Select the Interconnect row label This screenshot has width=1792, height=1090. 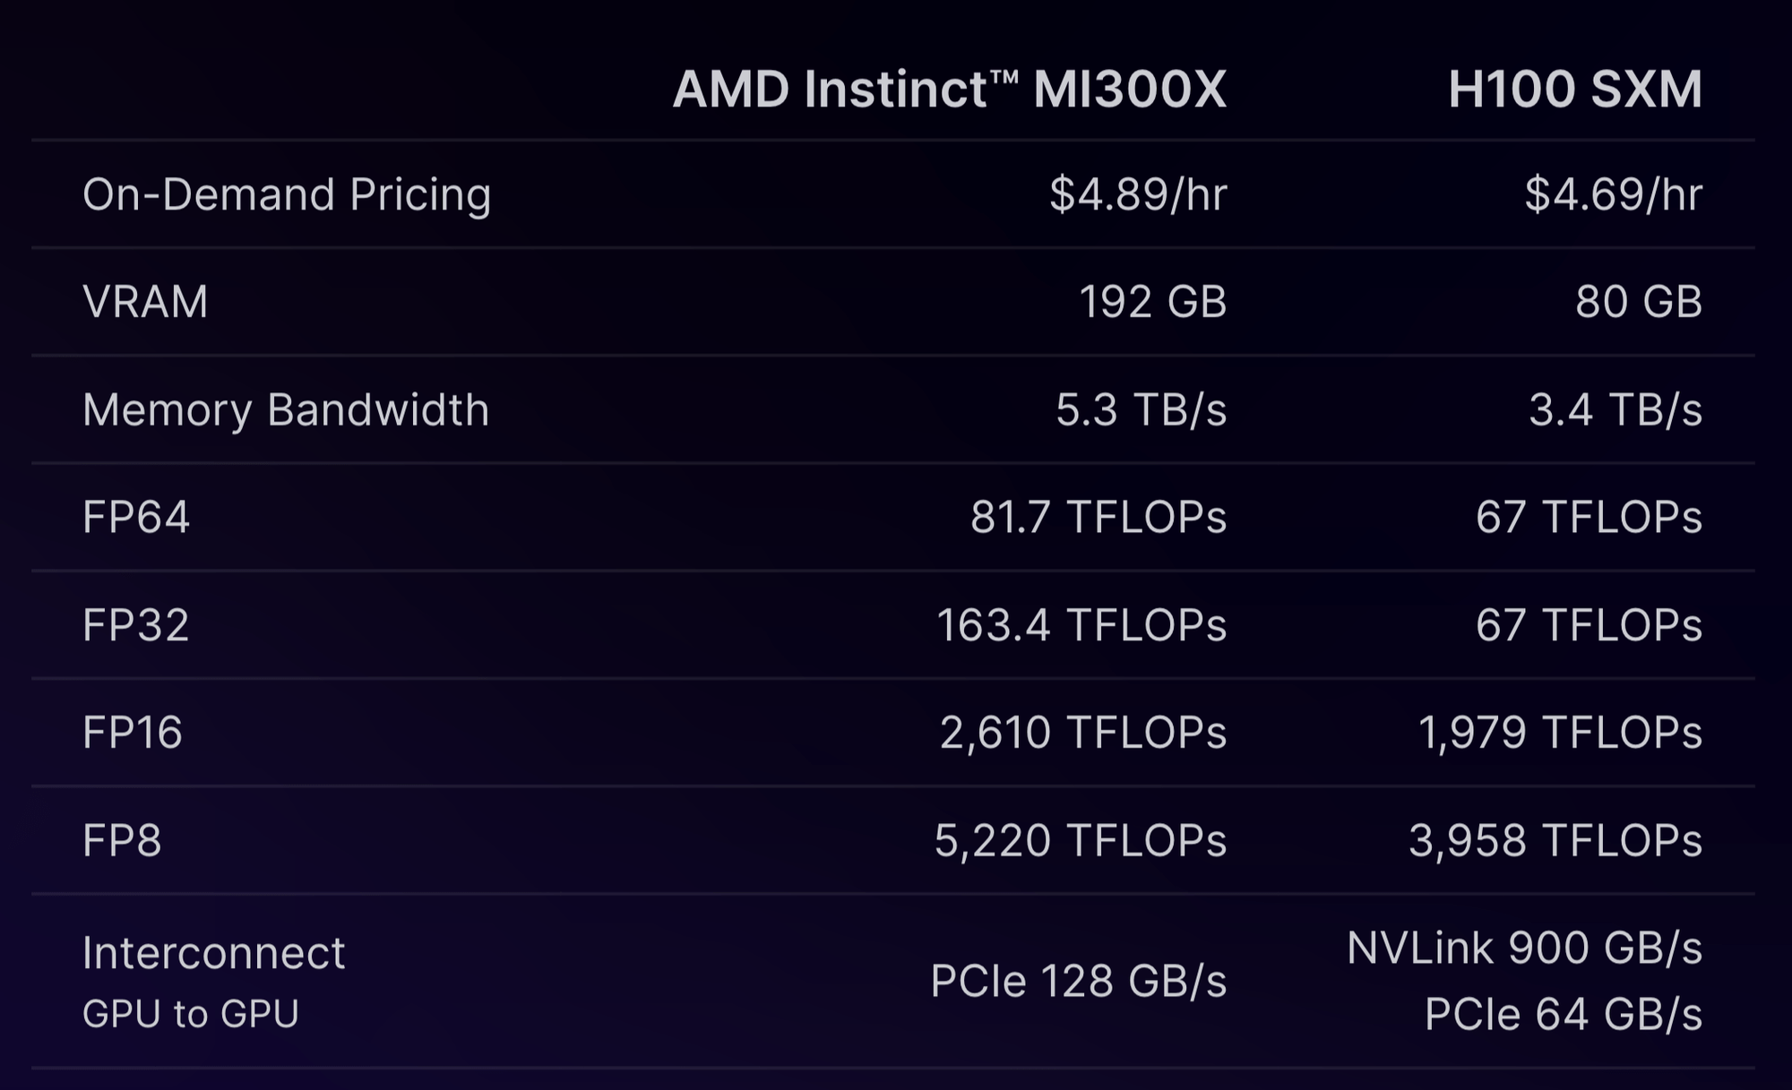pyautogui.click(x=213, y=953)
